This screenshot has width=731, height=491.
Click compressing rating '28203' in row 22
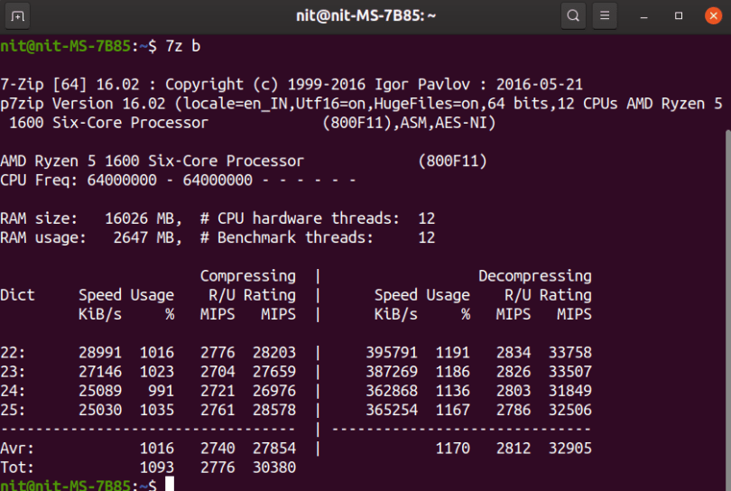click(x=274, y=352)
